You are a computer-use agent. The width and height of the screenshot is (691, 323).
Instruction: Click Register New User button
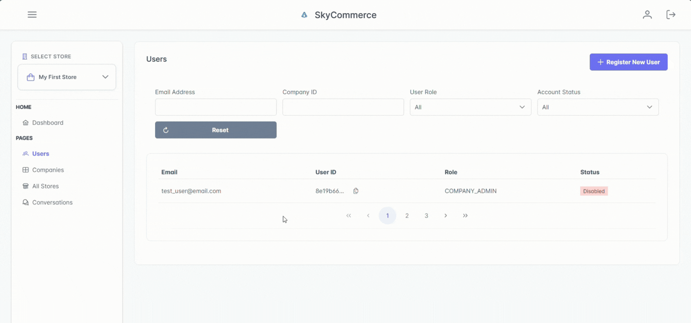(x=629, y=62)
